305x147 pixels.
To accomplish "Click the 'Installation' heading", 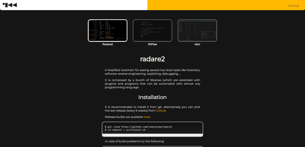I will pos(152,97).
